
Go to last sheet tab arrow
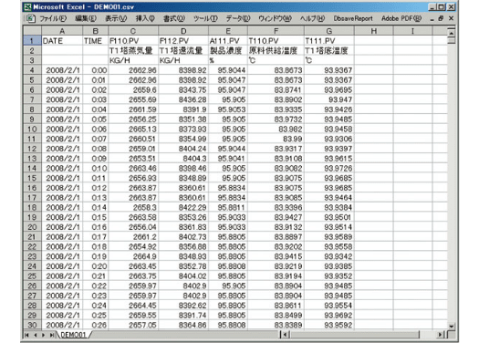tap(52, 335)
